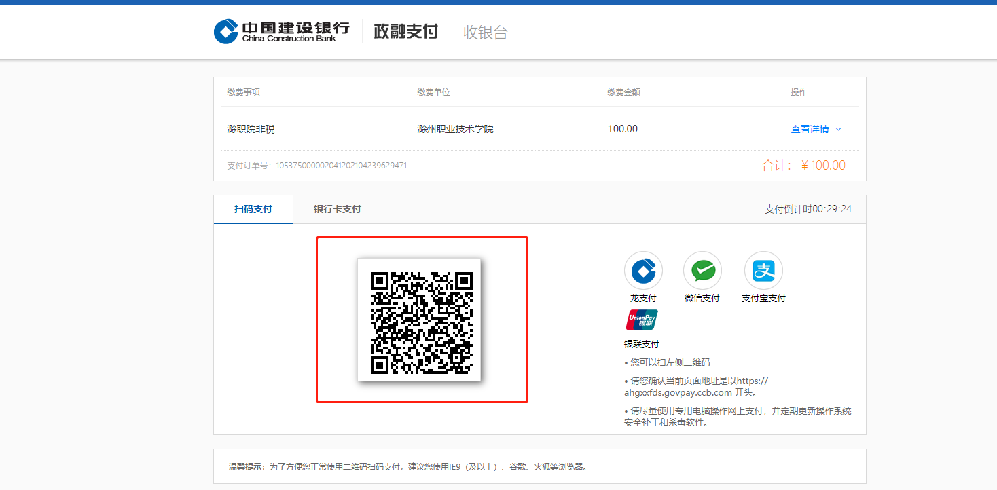This screenshot has width=997, height=490.
Task: Select the 滁职院非税 payment item
Action: pos(251,129)
